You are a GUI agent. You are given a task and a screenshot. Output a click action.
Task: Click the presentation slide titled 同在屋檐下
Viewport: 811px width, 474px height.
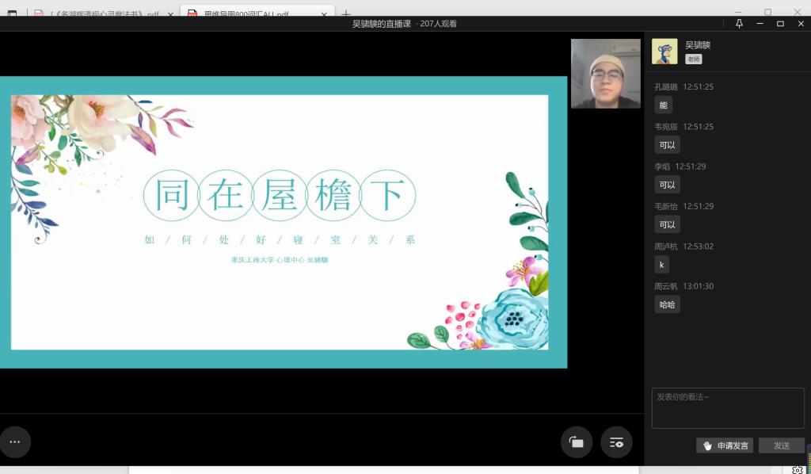[x=280, y=222]
